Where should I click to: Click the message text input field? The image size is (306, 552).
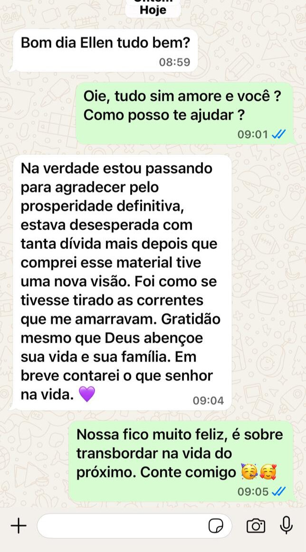pos(134,526)
